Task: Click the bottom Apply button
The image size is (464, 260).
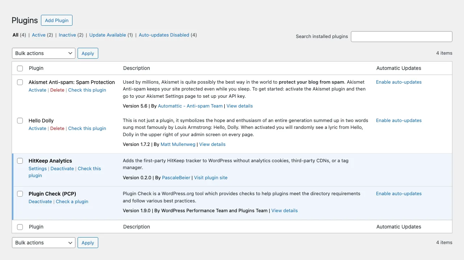Action: (88, 243)
